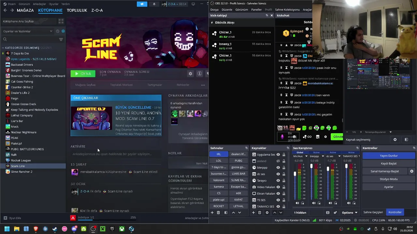Open Oyunlar ve Yazılımlar dropdown
The height and width of the screenshot is (234, 417).
coord(28,31)
